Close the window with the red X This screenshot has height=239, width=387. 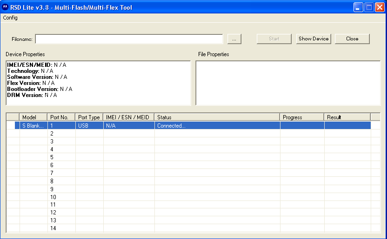380,7
